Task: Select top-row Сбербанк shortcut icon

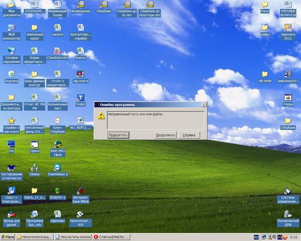Action: tap(104, 7)
